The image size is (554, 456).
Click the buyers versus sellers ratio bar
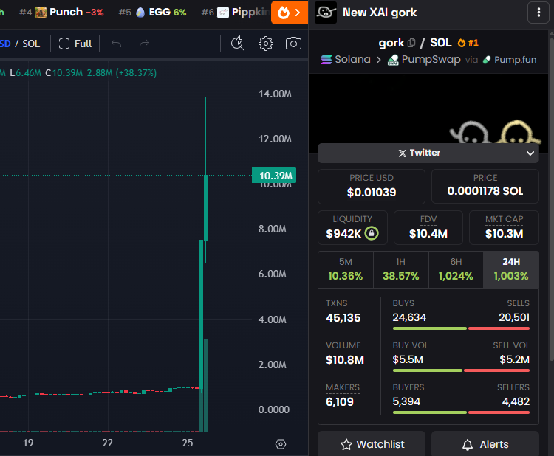461,412
